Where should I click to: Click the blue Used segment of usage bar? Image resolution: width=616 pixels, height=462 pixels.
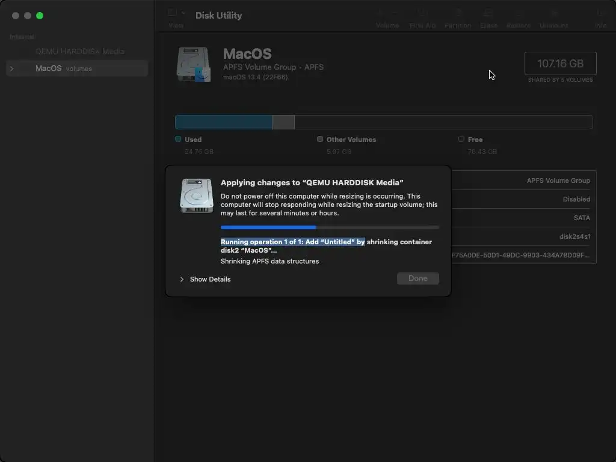[x=224, y=122]
